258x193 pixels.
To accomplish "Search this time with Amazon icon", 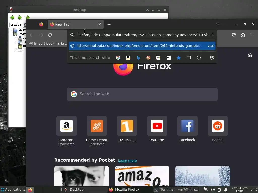I will [x=128, y=58].
